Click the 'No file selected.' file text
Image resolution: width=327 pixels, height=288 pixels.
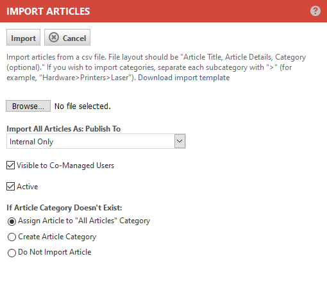pyautogui.click(x=83, y=106)
